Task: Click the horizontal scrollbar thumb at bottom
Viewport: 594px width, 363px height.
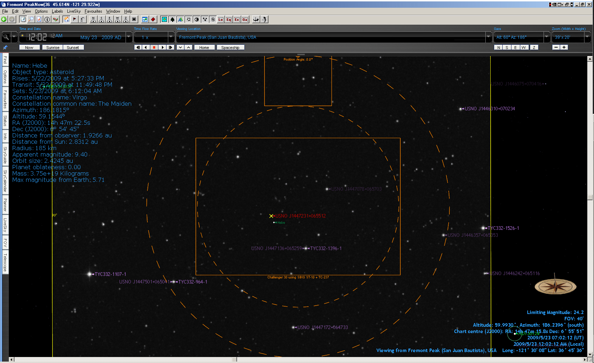Action: click(x=235, y=359)
